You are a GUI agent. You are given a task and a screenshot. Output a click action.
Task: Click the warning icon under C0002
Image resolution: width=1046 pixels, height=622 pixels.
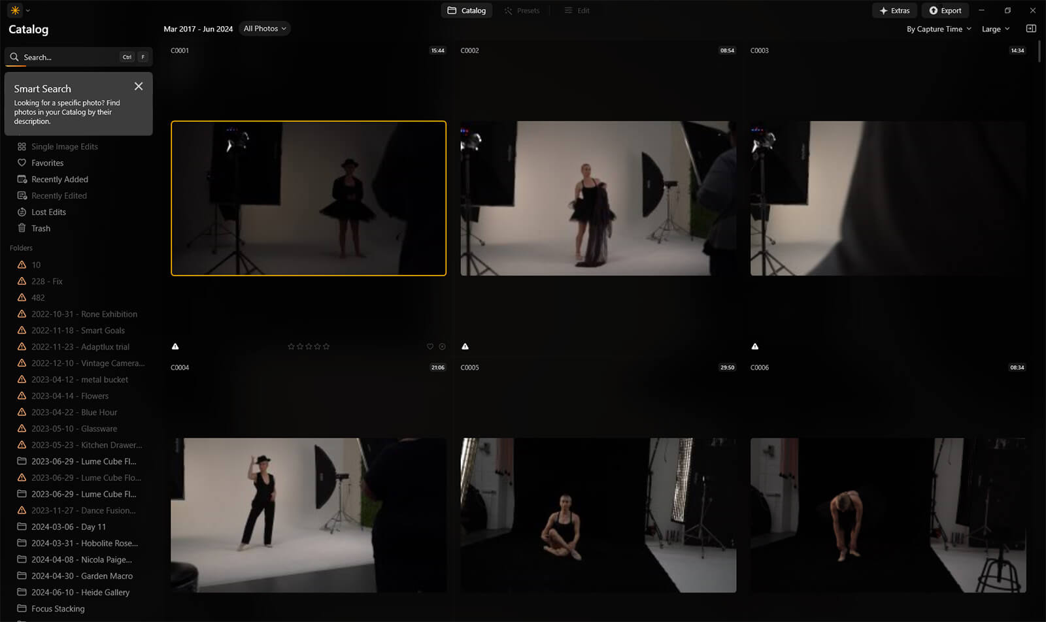click(x=465, y=347)
